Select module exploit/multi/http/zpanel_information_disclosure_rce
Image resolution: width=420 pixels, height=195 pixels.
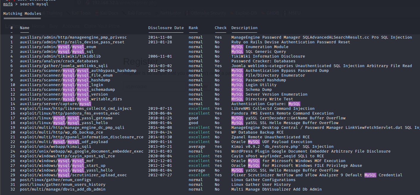(x=82, y=137)
